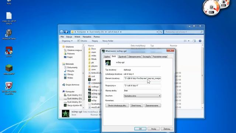The image size is (236, 133).
Task: Click the Explorer Back navigation button
Action: pyautogui.click(x=62, y=32)
